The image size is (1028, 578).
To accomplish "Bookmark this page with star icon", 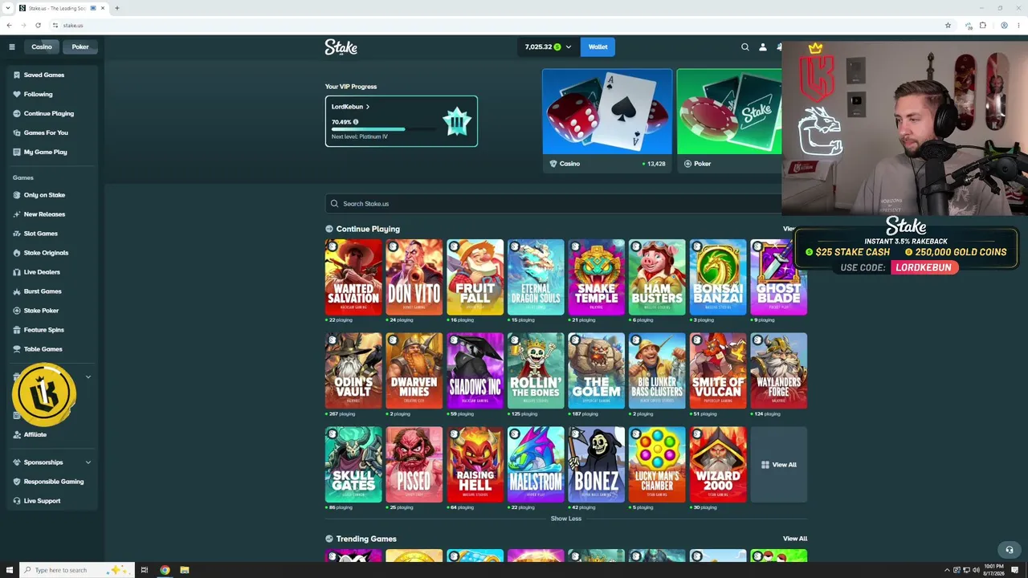I will tap(948, 25).
